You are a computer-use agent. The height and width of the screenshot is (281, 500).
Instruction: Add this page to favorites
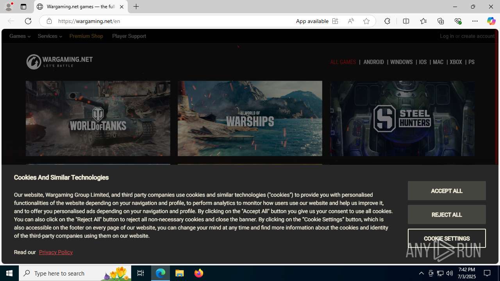point(366,21)
